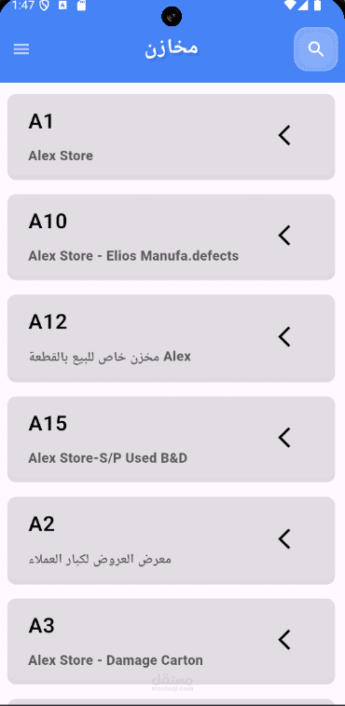Select the Alex Store subtitle under A1
Viewport: 345px width, 706px height.
[61, 156]
